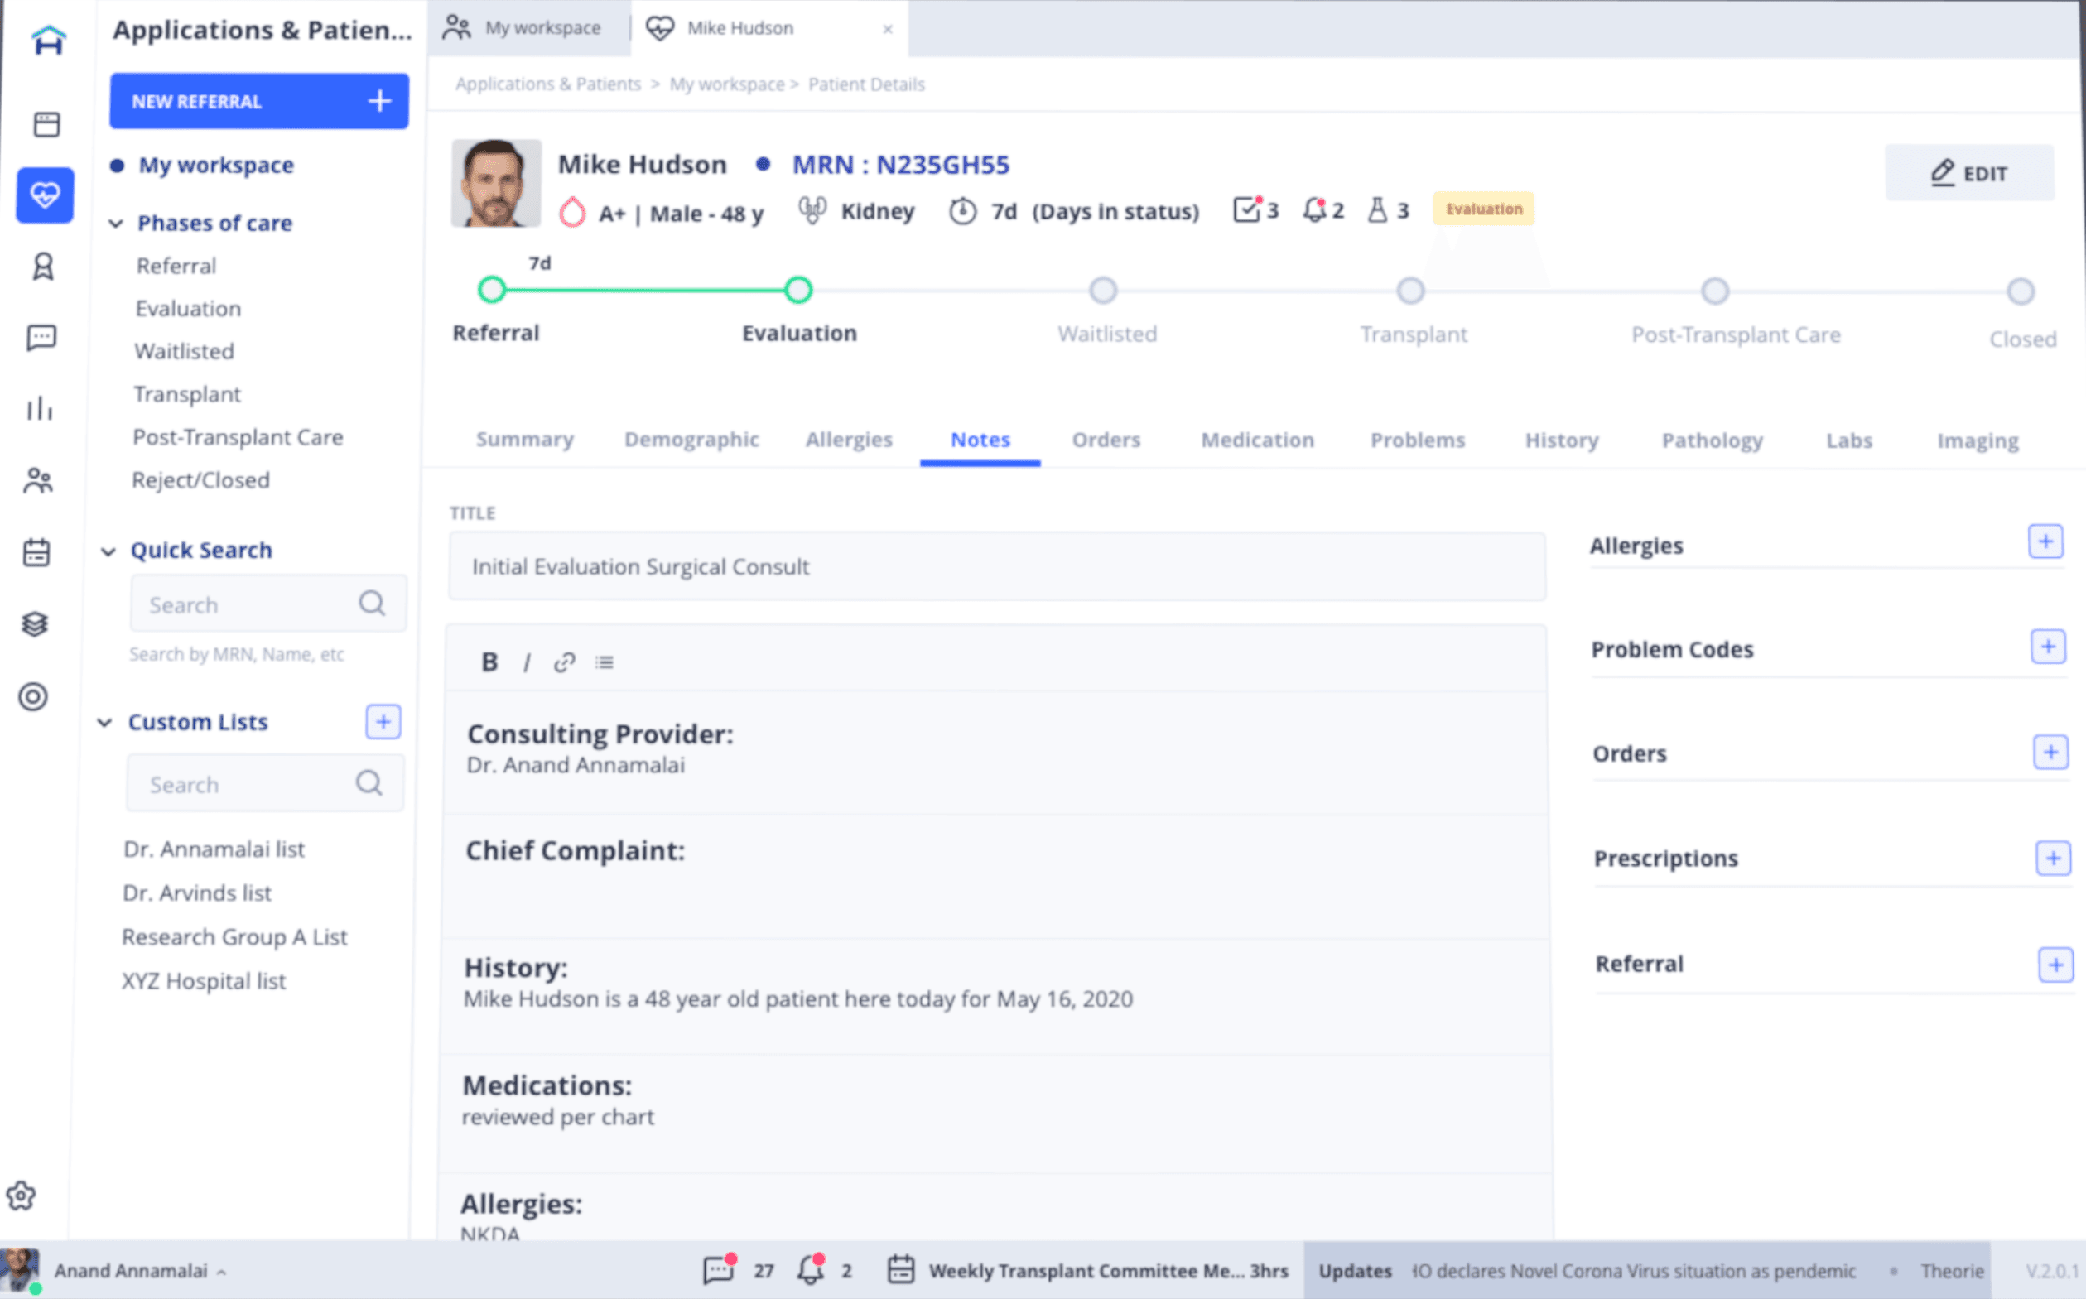This screenshot has height=1299, width=2086.
Task: Collapse the Phases of care section
Action: (x=115, y=224)
